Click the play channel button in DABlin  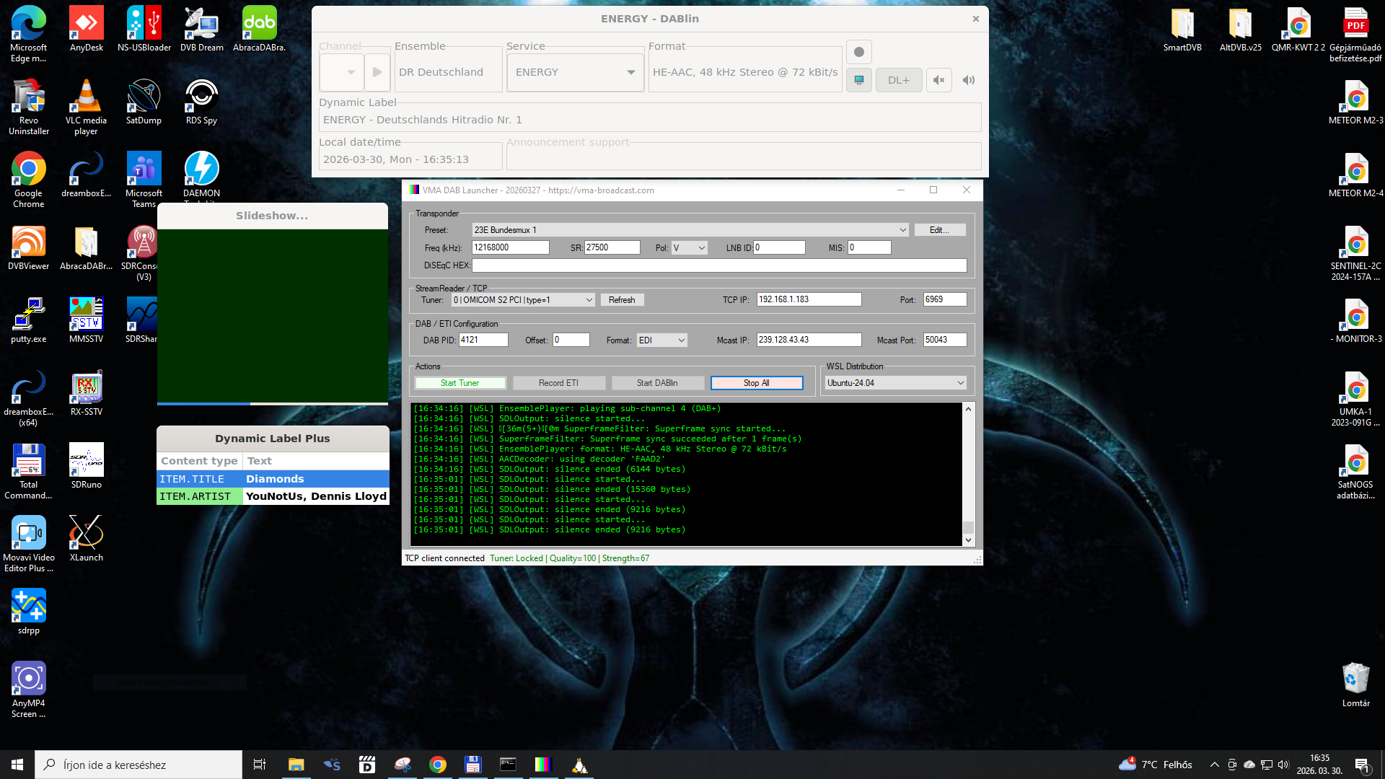click(x=377, y=72)
